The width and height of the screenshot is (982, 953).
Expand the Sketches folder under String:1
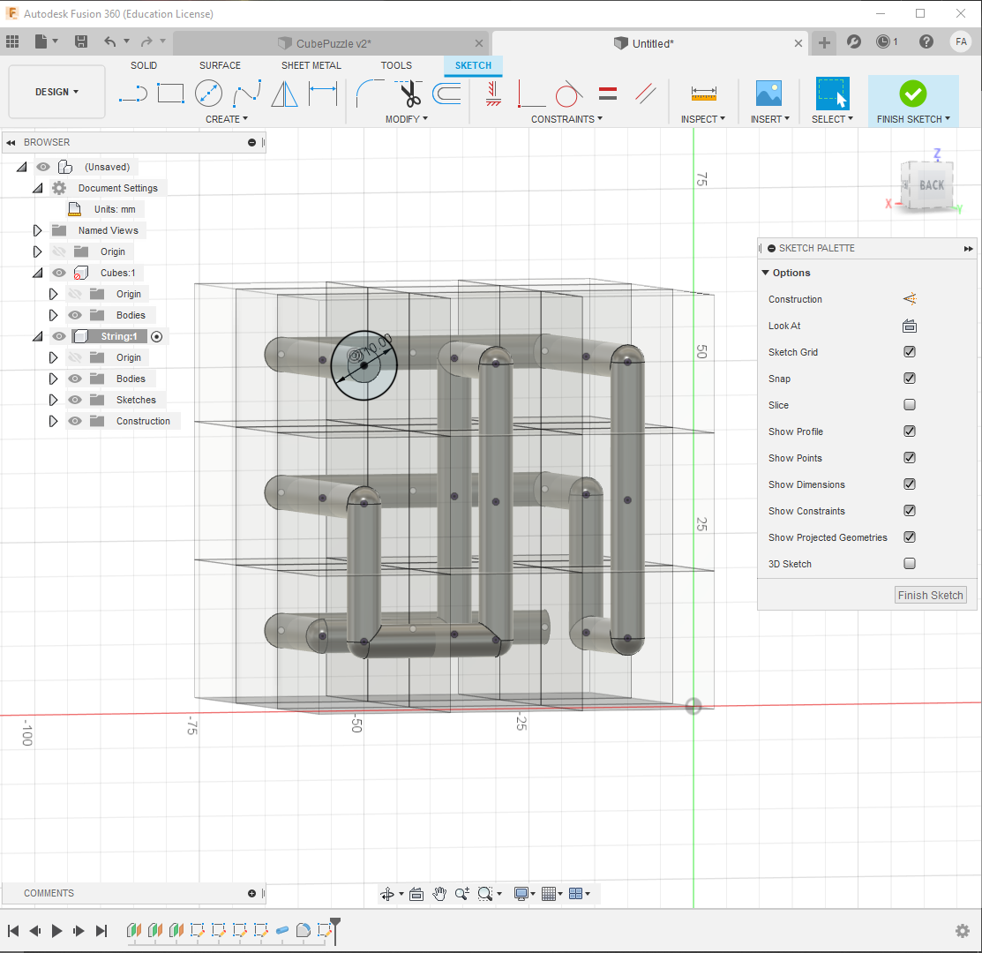(51, 399)
